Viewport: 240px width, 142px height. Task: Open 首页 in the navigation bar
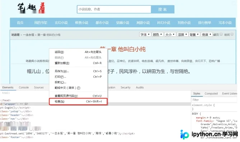(x=20, y=23)
